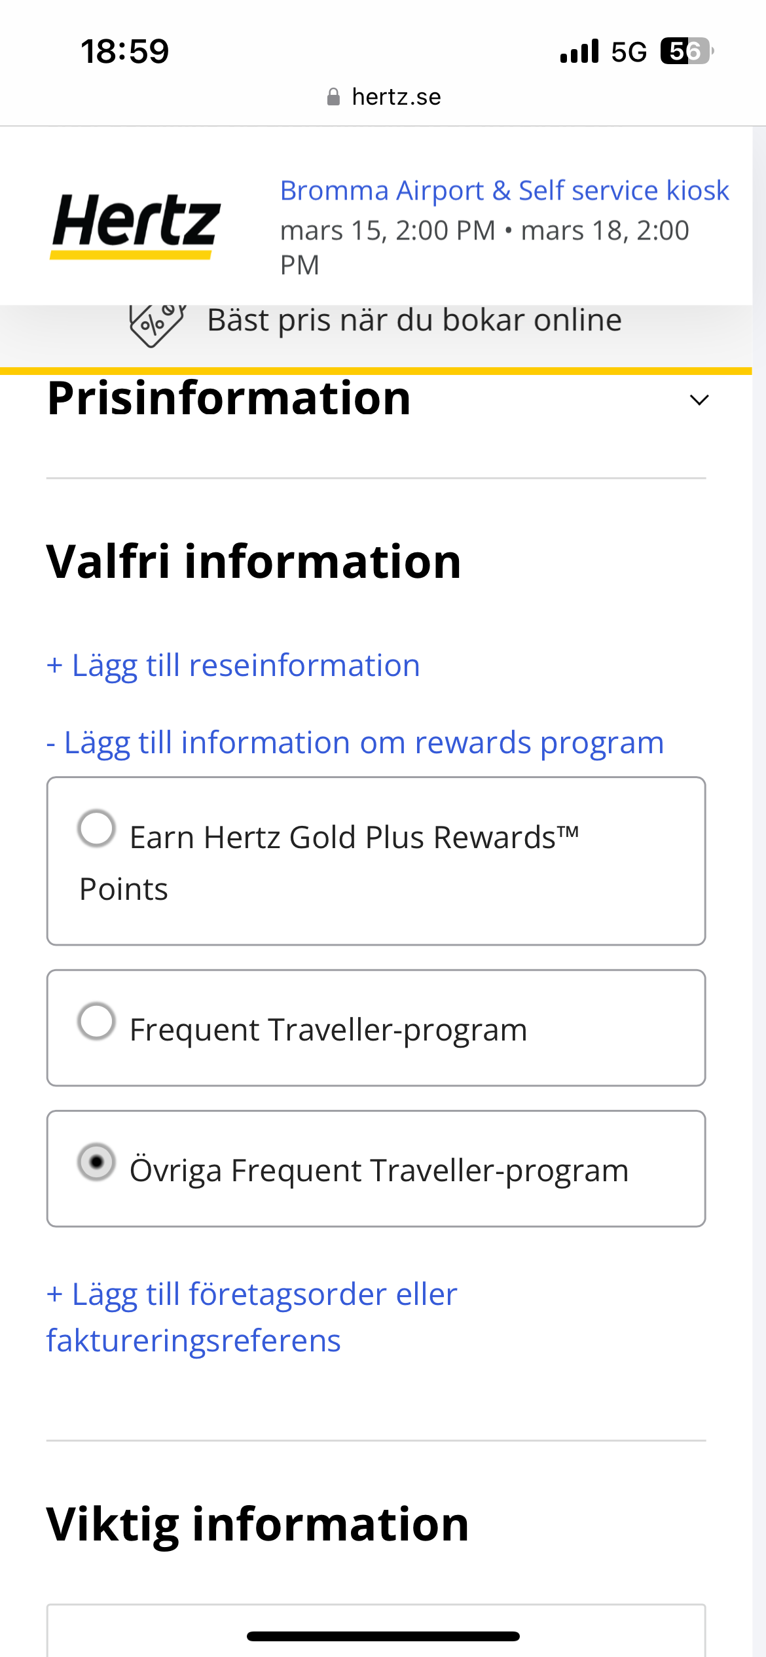Viewport: 766px width, 1657px height.
Task: Tap the Prisinformation heading
Action: [x=229, y=399]
